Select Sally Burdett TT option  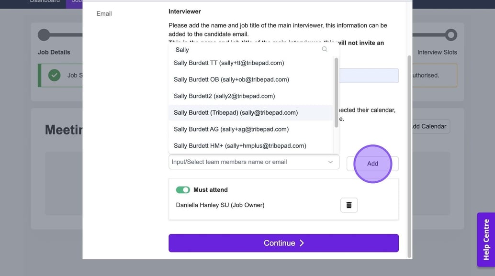tap(229, 63)
